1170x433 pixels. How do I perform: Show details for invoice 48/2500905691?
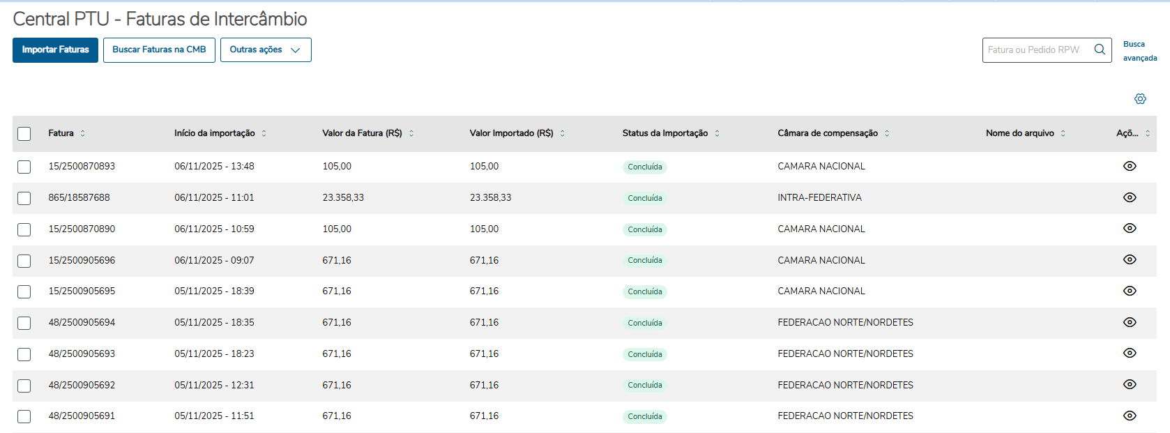pyautogui.click(x=1130, y=416)
